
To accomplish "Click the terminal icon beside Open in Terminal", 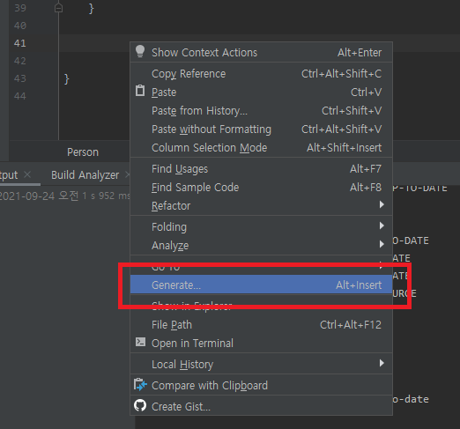I will 140,342.
